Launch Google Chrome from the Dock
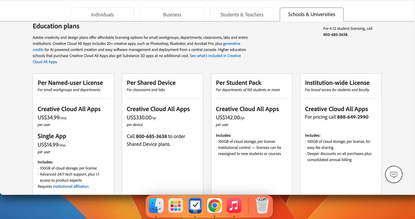Viewport: 415px width, 219px height. point(214,205)
